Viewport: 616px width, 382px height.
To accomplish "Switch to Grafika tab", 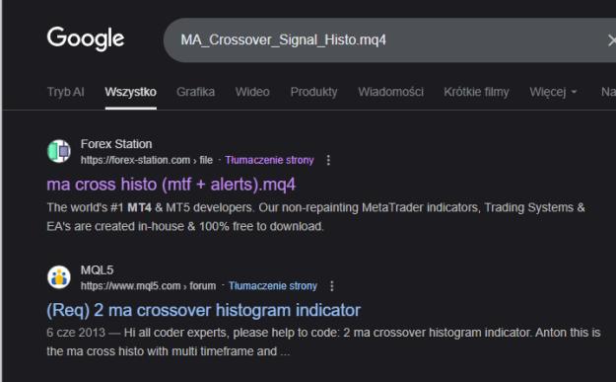I will [x=196, y=92].
